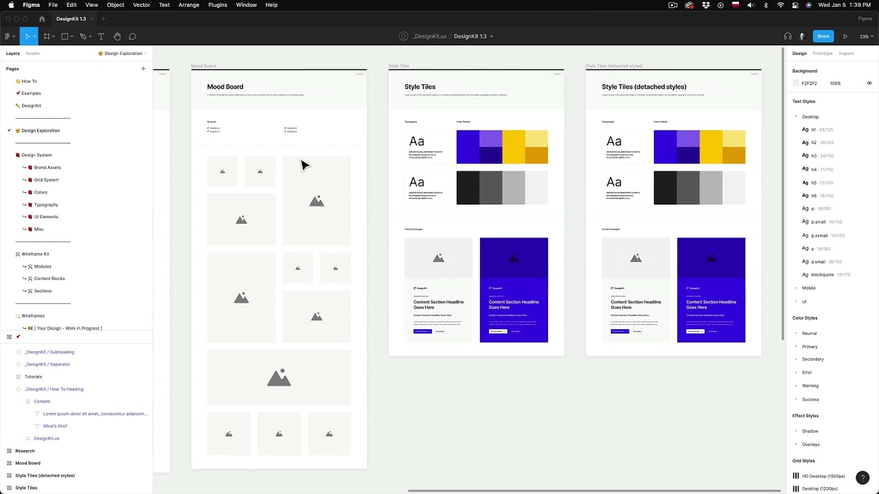
Task: Open Wi-Fi status in menu bar
Action: click(x=780, y=5)
